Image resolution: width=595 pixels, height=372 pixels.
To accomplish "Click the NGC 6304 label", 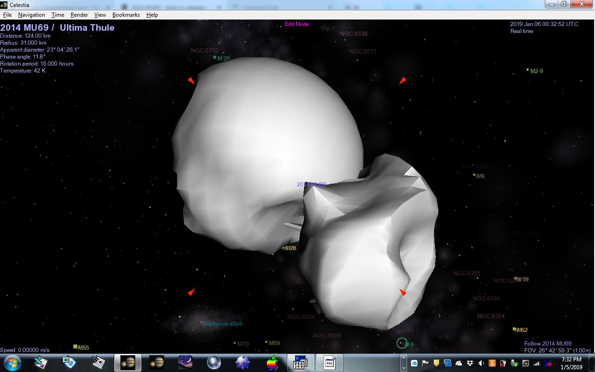I will pyautogui.click(x=491, y=316).
